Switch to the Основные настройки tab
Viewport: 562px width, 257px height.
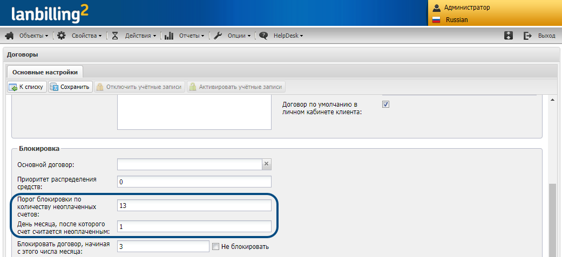click(45, 72)
